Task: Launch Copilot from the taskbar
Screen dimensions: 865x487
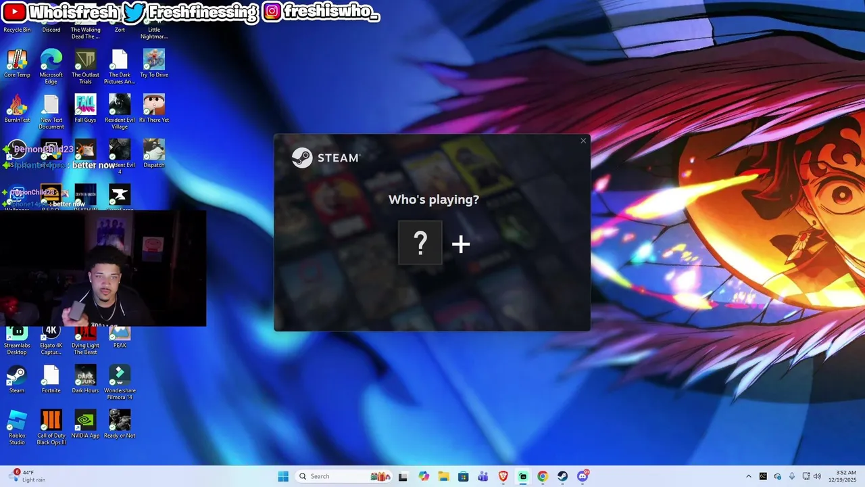Action: [x=424, y=476]
